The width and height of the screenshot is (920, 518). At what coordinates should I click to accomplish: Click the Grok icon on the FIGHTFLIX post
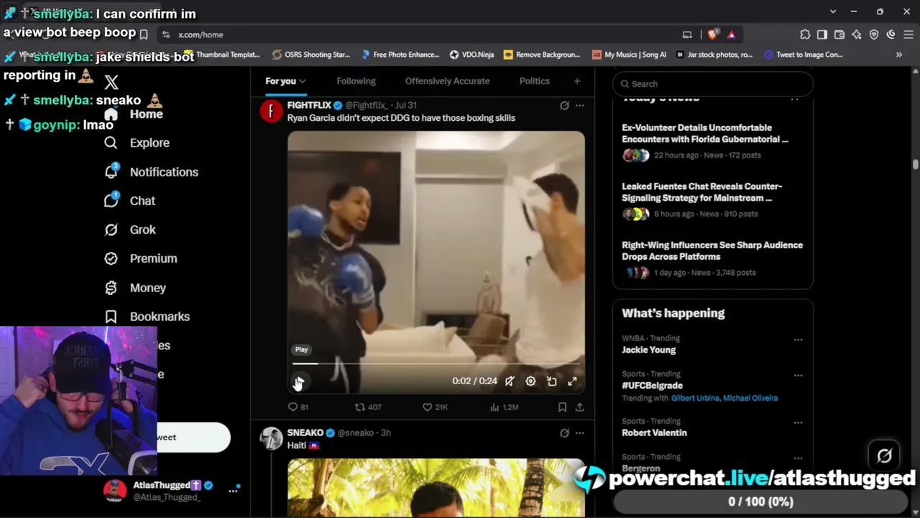[x=564, y=106]
